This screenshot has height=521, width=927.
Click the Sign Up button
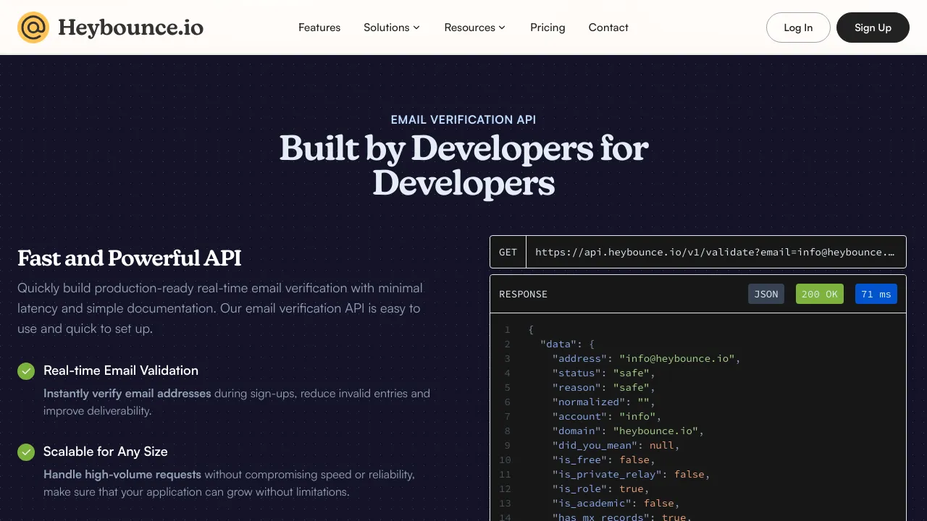(873, 27)
